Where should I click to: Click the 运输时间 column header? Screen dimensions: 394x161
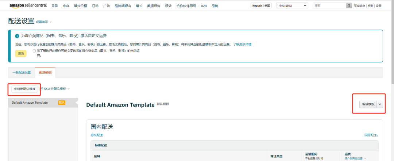312,154
